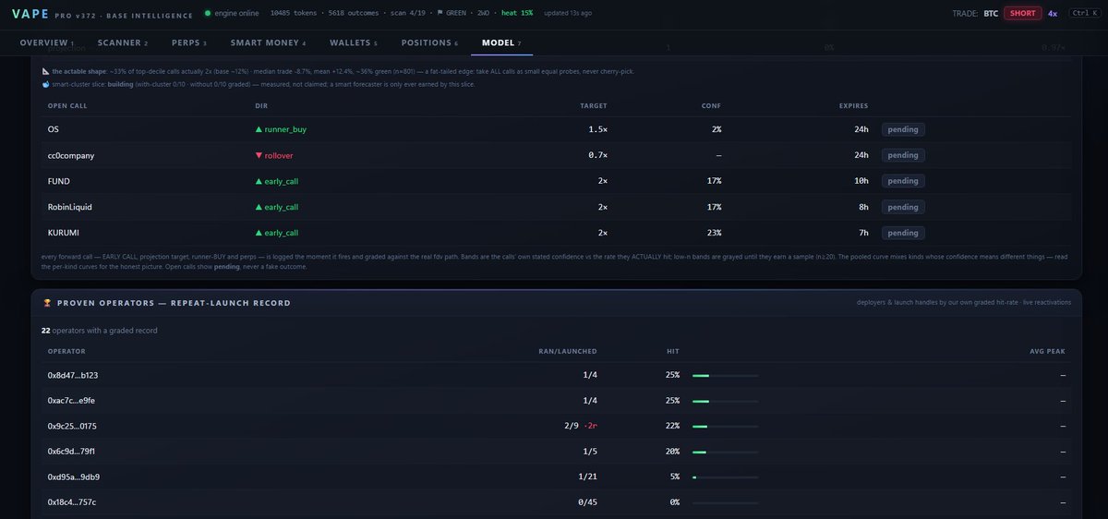
Task: Click the green up arrow in OS row
Action: click(x=259, y=129)
